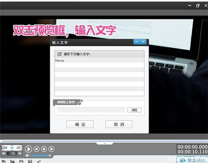Close the 输入文字 dialog with X
208x163 pixels.
tap(143, 42)
